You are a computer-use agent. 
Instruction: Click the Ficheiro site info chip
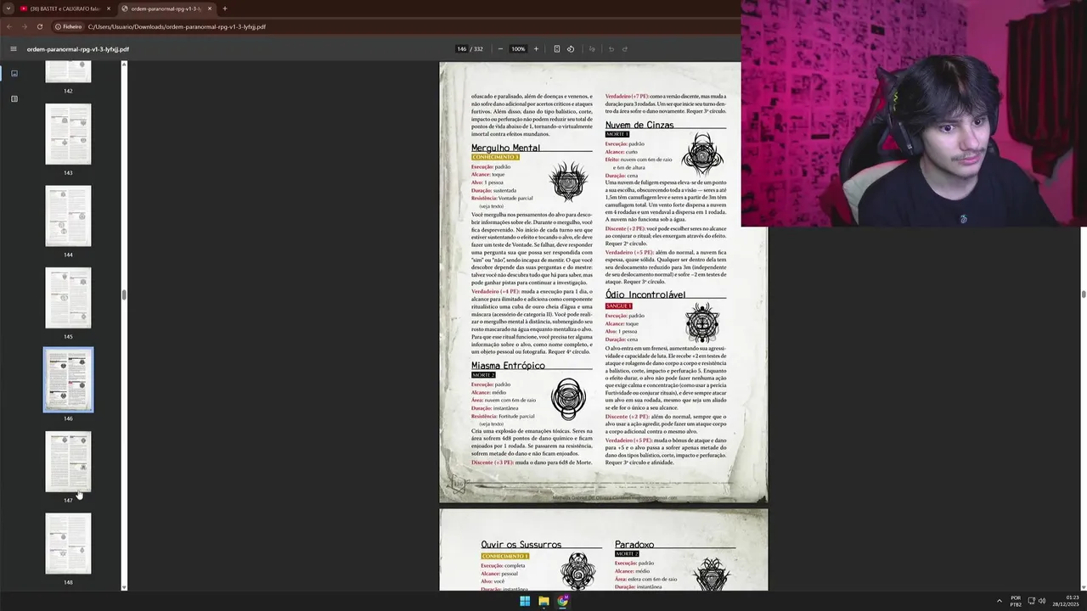click(x=68, y=27)
